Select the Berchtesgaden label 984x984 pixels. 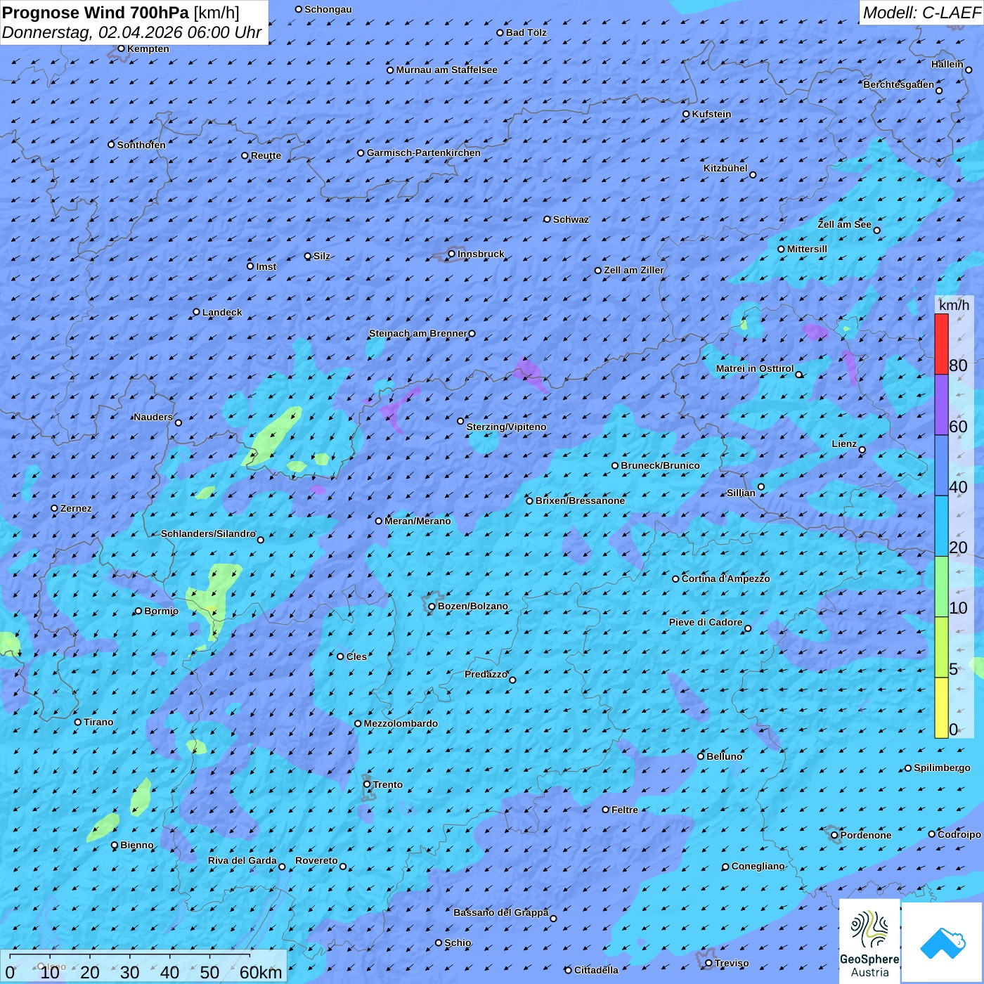[x=899, y=84]
